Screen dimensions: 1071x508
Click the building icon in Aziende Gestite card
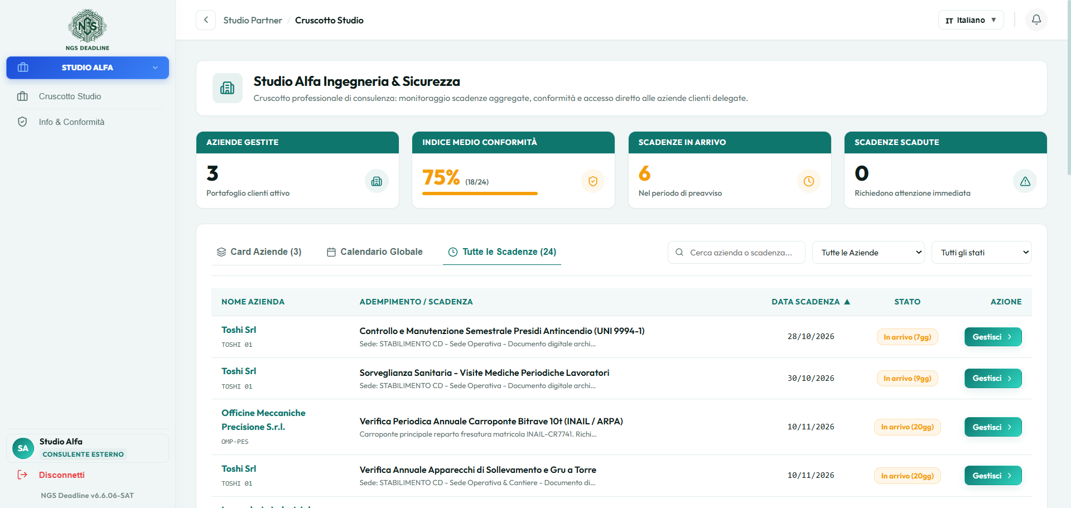pos(377,181)
